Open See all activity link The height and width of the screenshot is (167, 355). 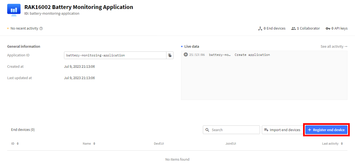point(334,47)
